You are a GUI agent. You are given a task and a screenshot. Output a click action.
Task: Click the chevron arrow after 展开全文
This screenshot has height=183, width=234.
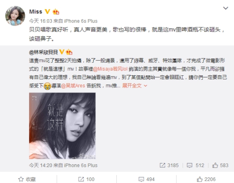[146, 86]
